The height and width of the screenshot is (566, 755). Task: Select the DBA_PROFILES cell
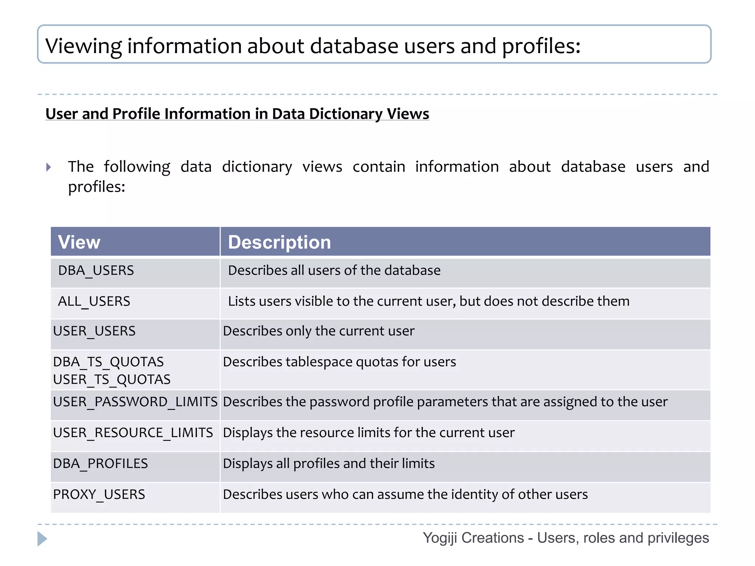[x=135, y=467]
